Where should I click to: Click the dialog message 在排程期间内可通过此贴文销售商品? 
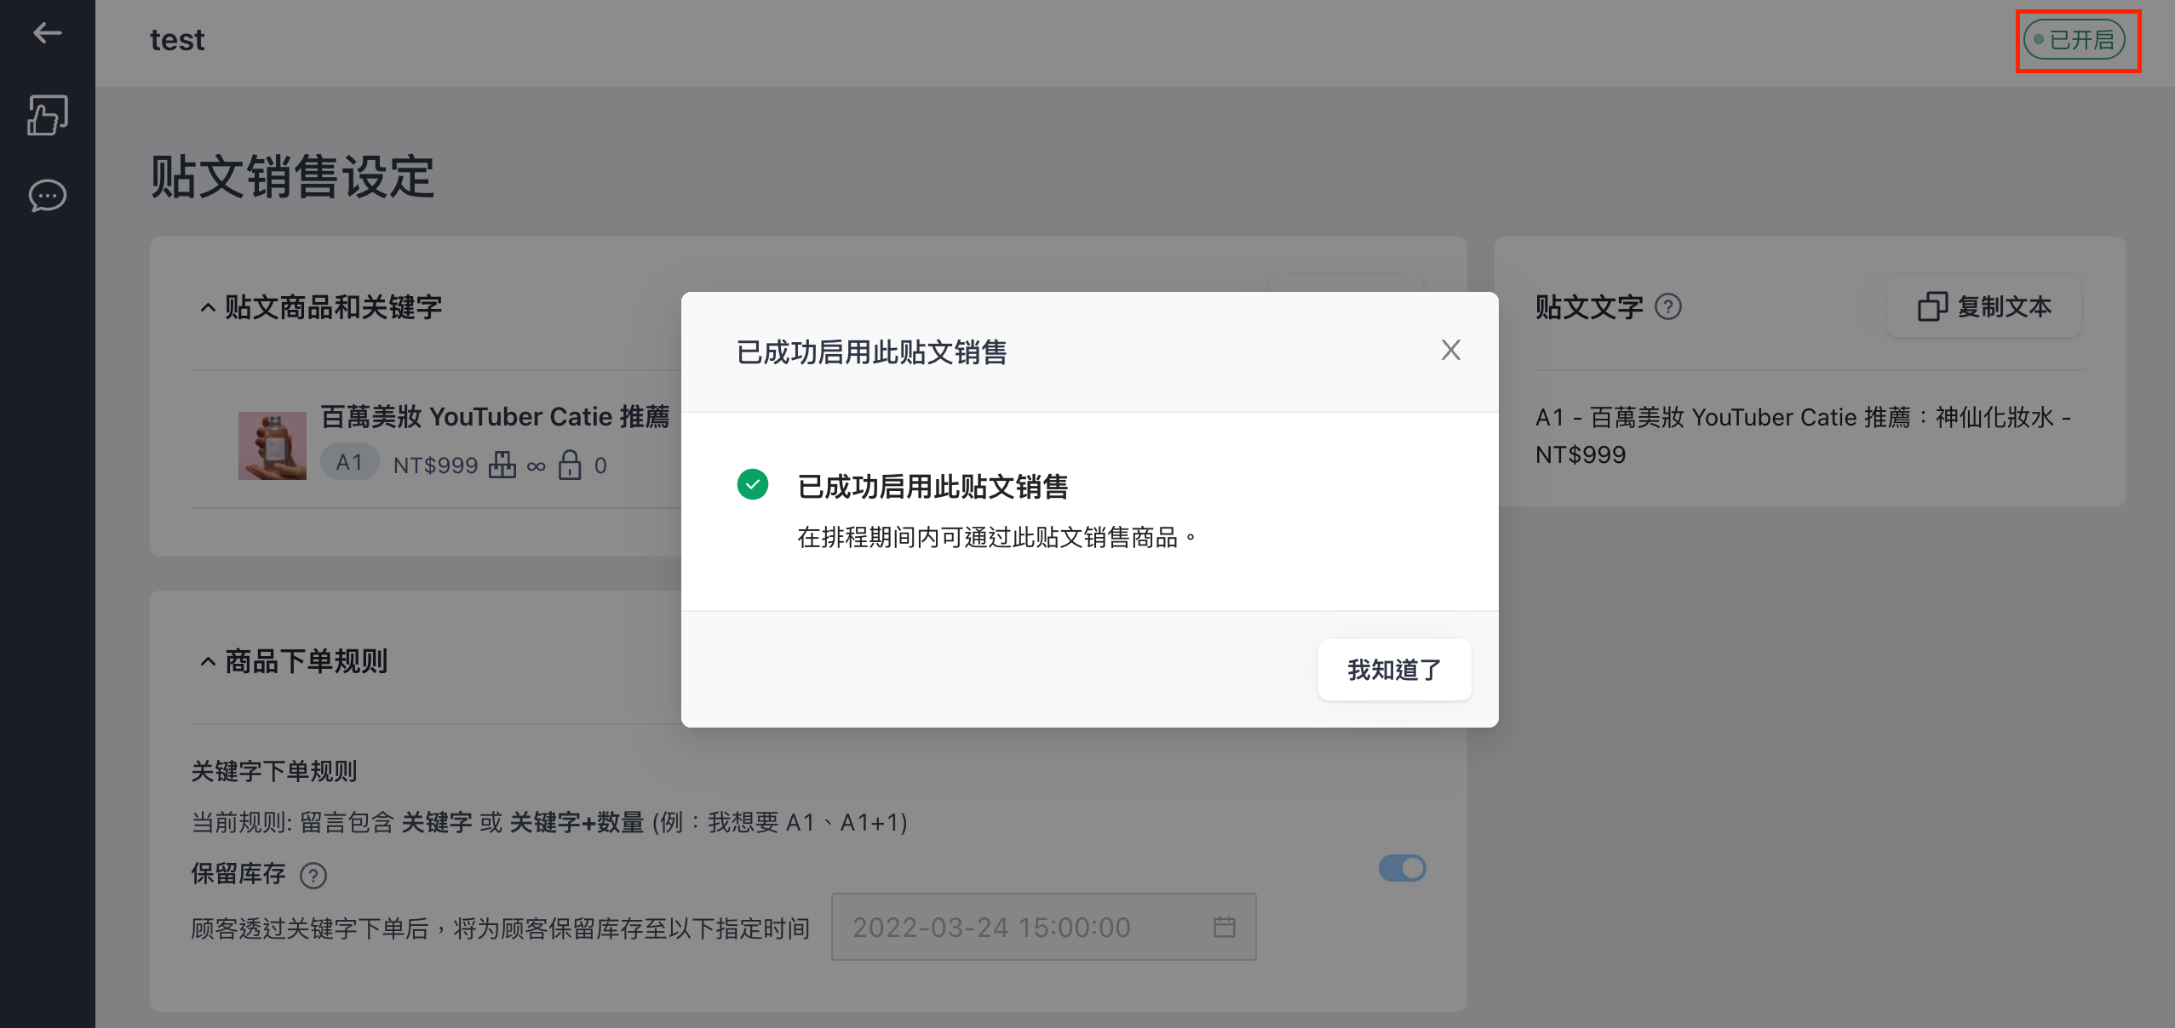coord(996,537)
